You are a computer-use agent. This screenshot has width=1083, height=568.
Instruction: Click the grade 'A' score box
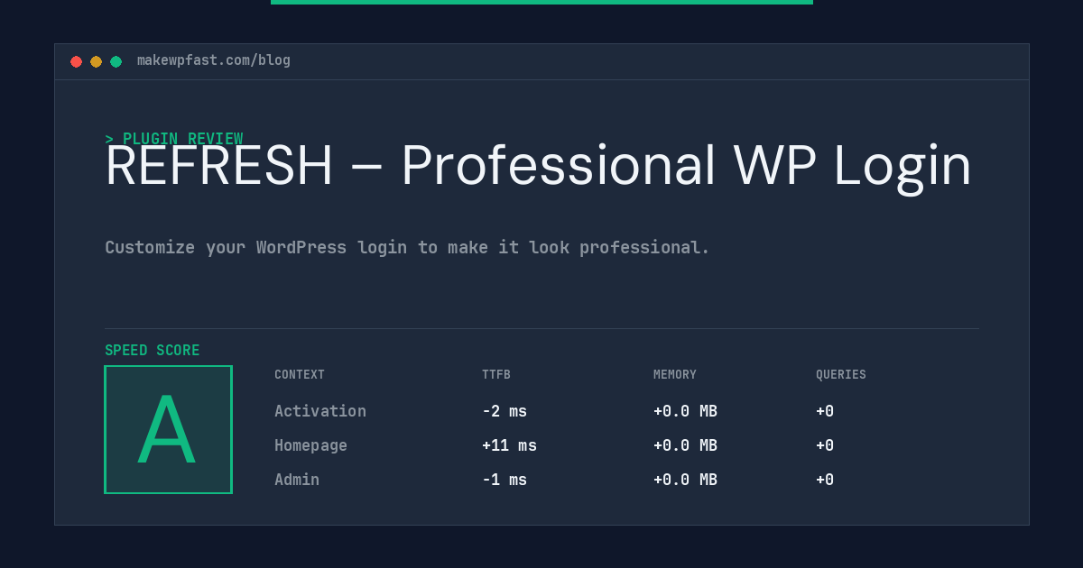click(x=168, y=429)
